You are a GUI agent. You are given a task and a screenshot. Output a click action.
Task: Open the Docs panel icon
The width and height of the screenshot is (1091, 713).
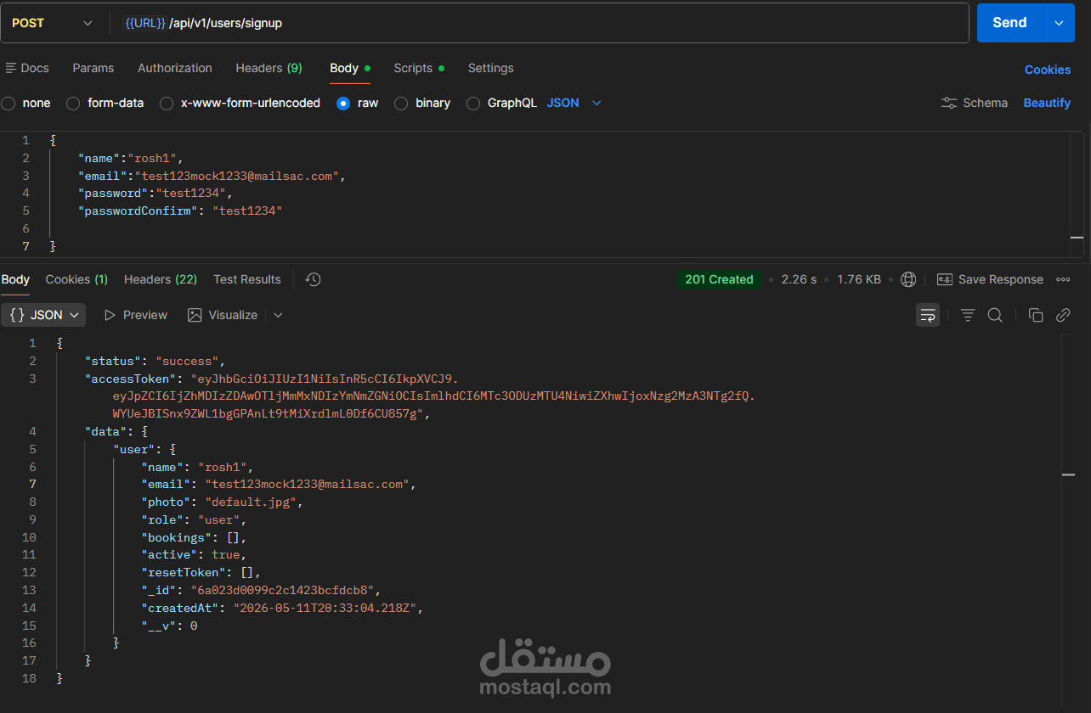pos(11,68)
